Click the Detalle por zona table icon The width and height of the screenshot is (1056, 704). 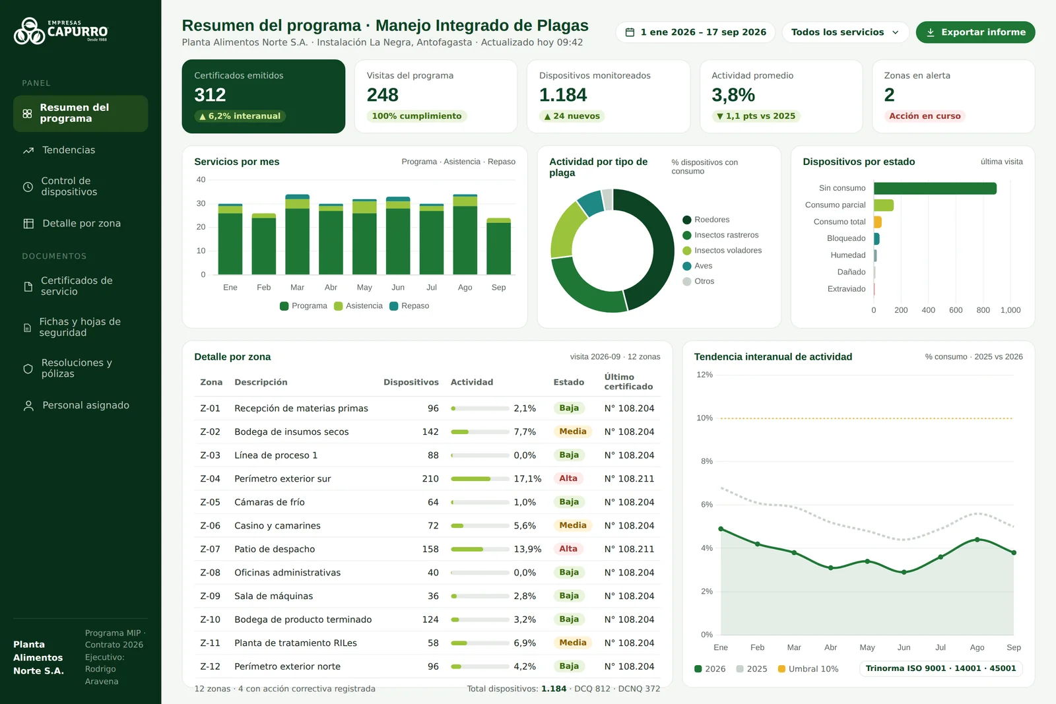(x=28, y=224)
